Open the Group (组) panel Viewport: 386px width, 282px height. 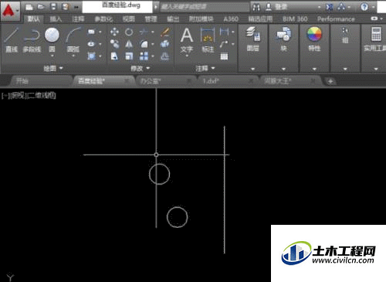click(345, 36)
